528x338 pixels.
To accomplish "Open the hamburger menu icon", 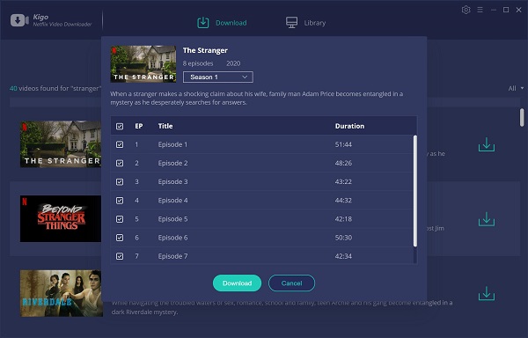I will tap(480, 10).
